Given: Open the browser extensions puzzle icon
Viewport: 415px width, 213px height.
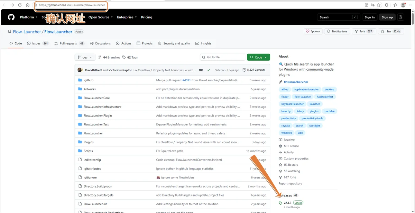Looking at the screenshot, I should pyautogui.click(x=387, y=5).
